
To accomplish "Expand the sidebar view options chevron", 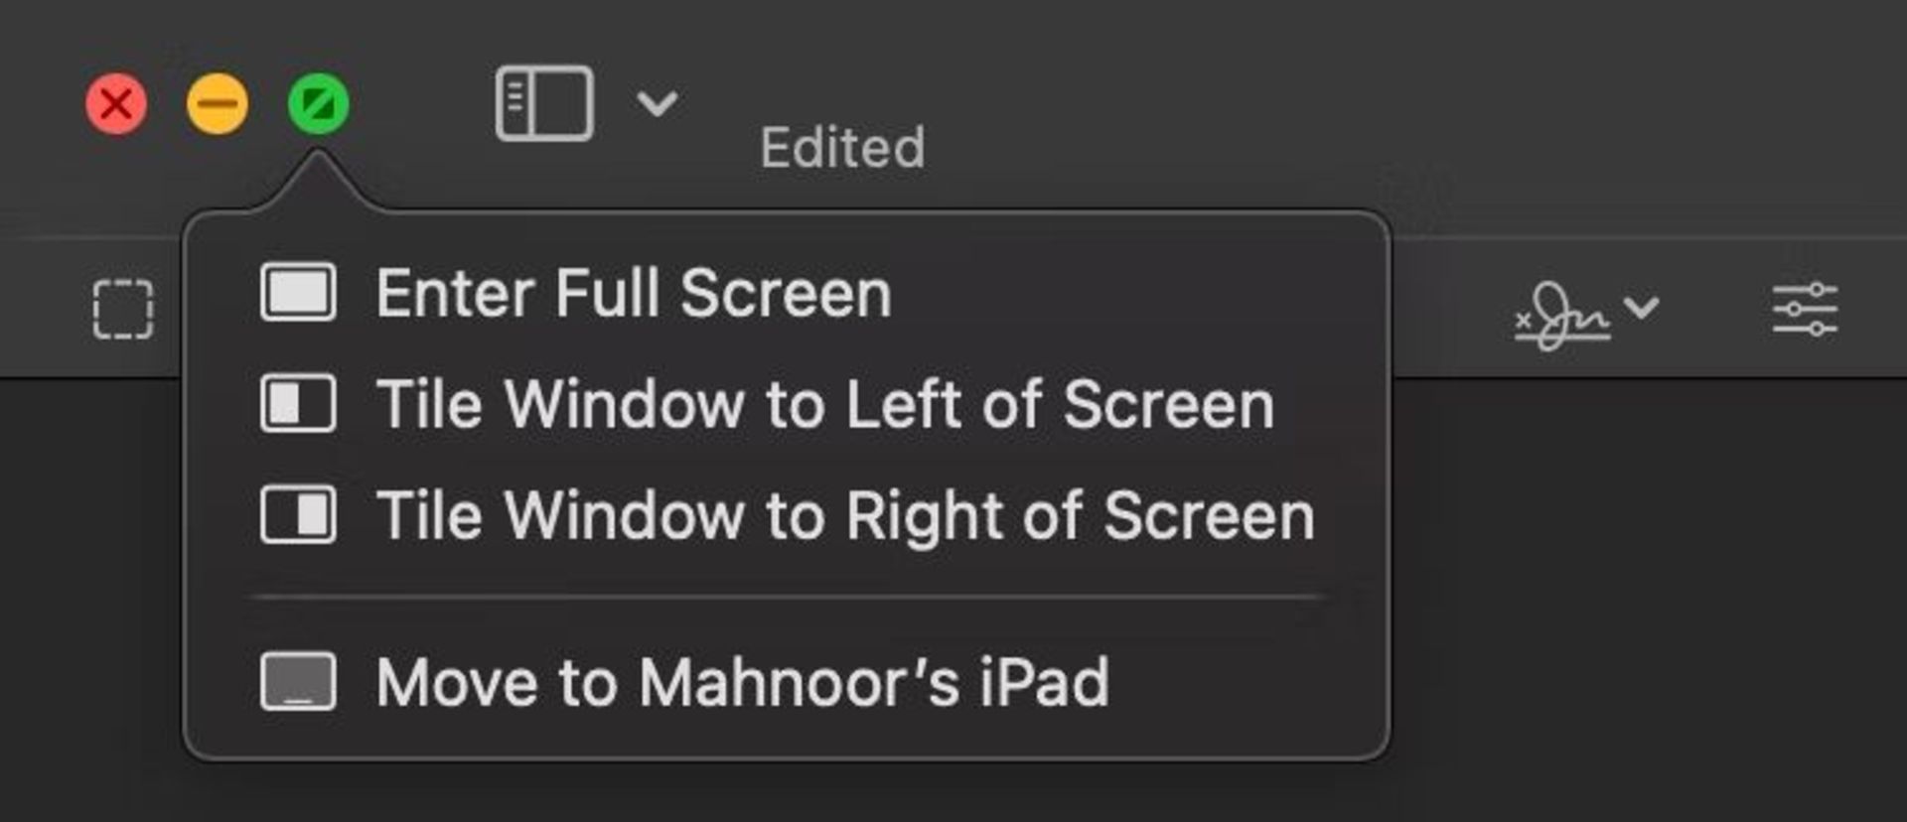I will (x=657, y=102).
